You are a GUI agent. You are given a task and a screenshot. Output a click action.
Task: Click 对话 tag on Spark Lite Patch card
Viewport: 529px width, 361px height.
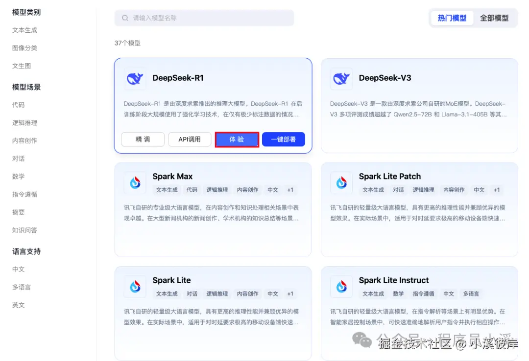click(x=398, y=190)
